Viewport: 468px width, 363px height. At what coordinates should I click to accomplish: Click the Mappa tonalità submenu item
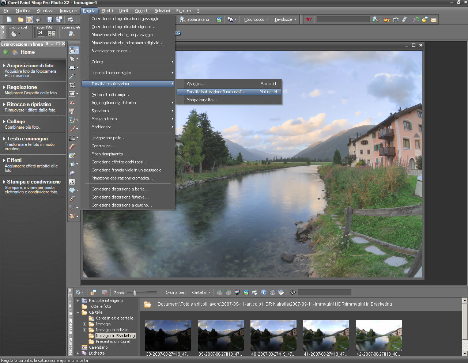pyautogui.click(x=201, y=100)
